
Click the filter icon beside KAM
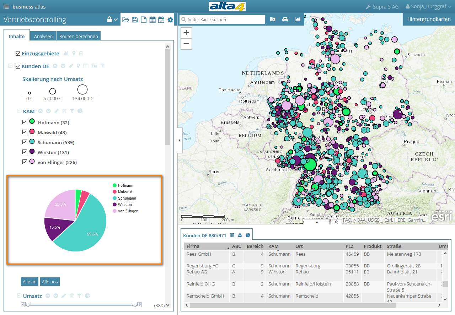pos(72,111)
